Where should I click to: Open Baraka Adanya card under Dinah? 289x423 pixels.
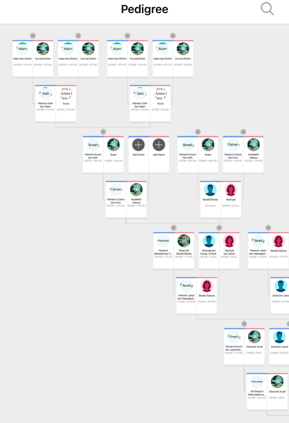coord(207,295)
